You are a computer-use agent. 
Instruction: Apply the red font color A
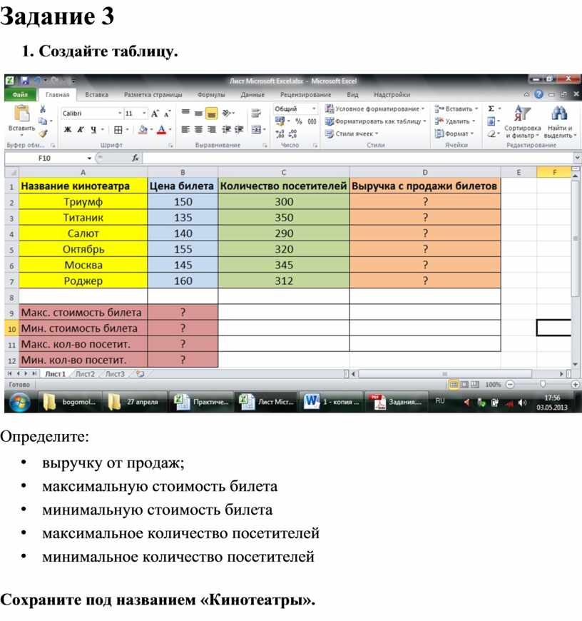click(161, 129)
